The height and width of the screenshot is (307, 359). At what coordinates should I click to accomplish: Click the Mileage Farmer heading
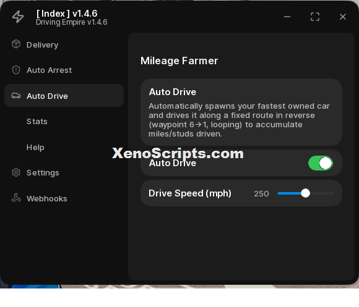179,61
